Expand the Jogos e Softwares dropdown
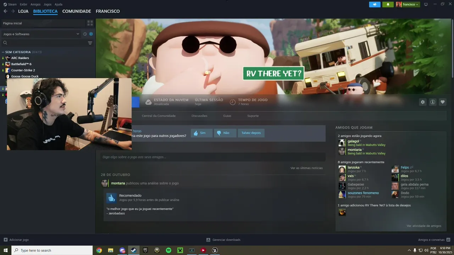Screen dimensions: 454x255 [41, 34]
